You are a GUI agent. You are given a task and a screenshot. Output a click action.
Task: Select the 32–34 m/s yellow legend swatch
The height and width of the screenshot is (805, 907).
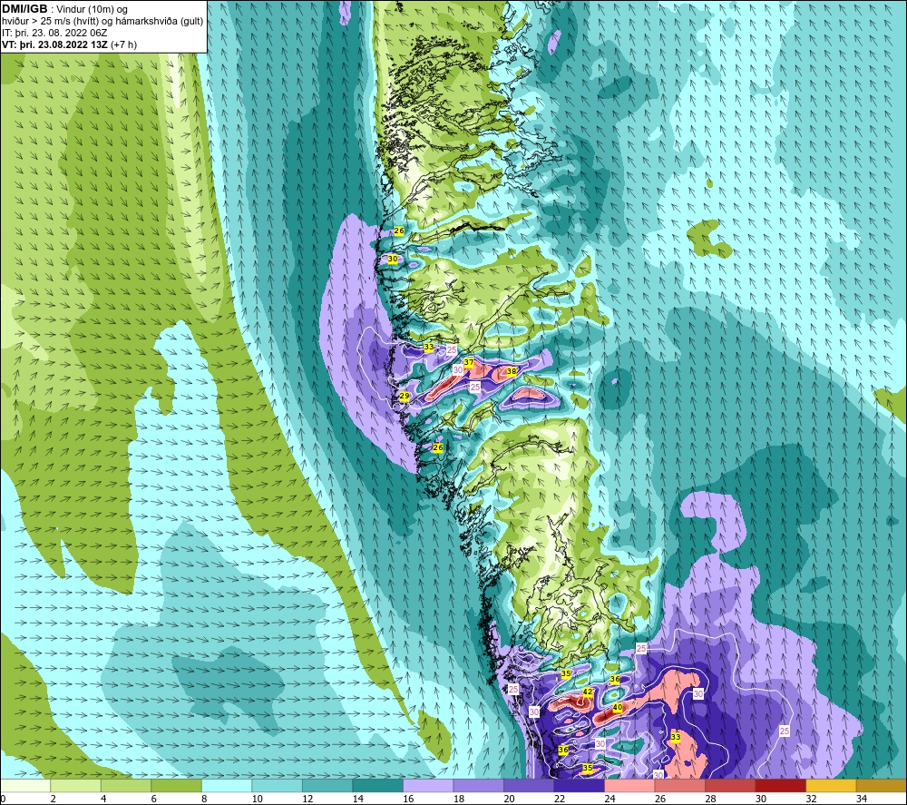[831, 785]
